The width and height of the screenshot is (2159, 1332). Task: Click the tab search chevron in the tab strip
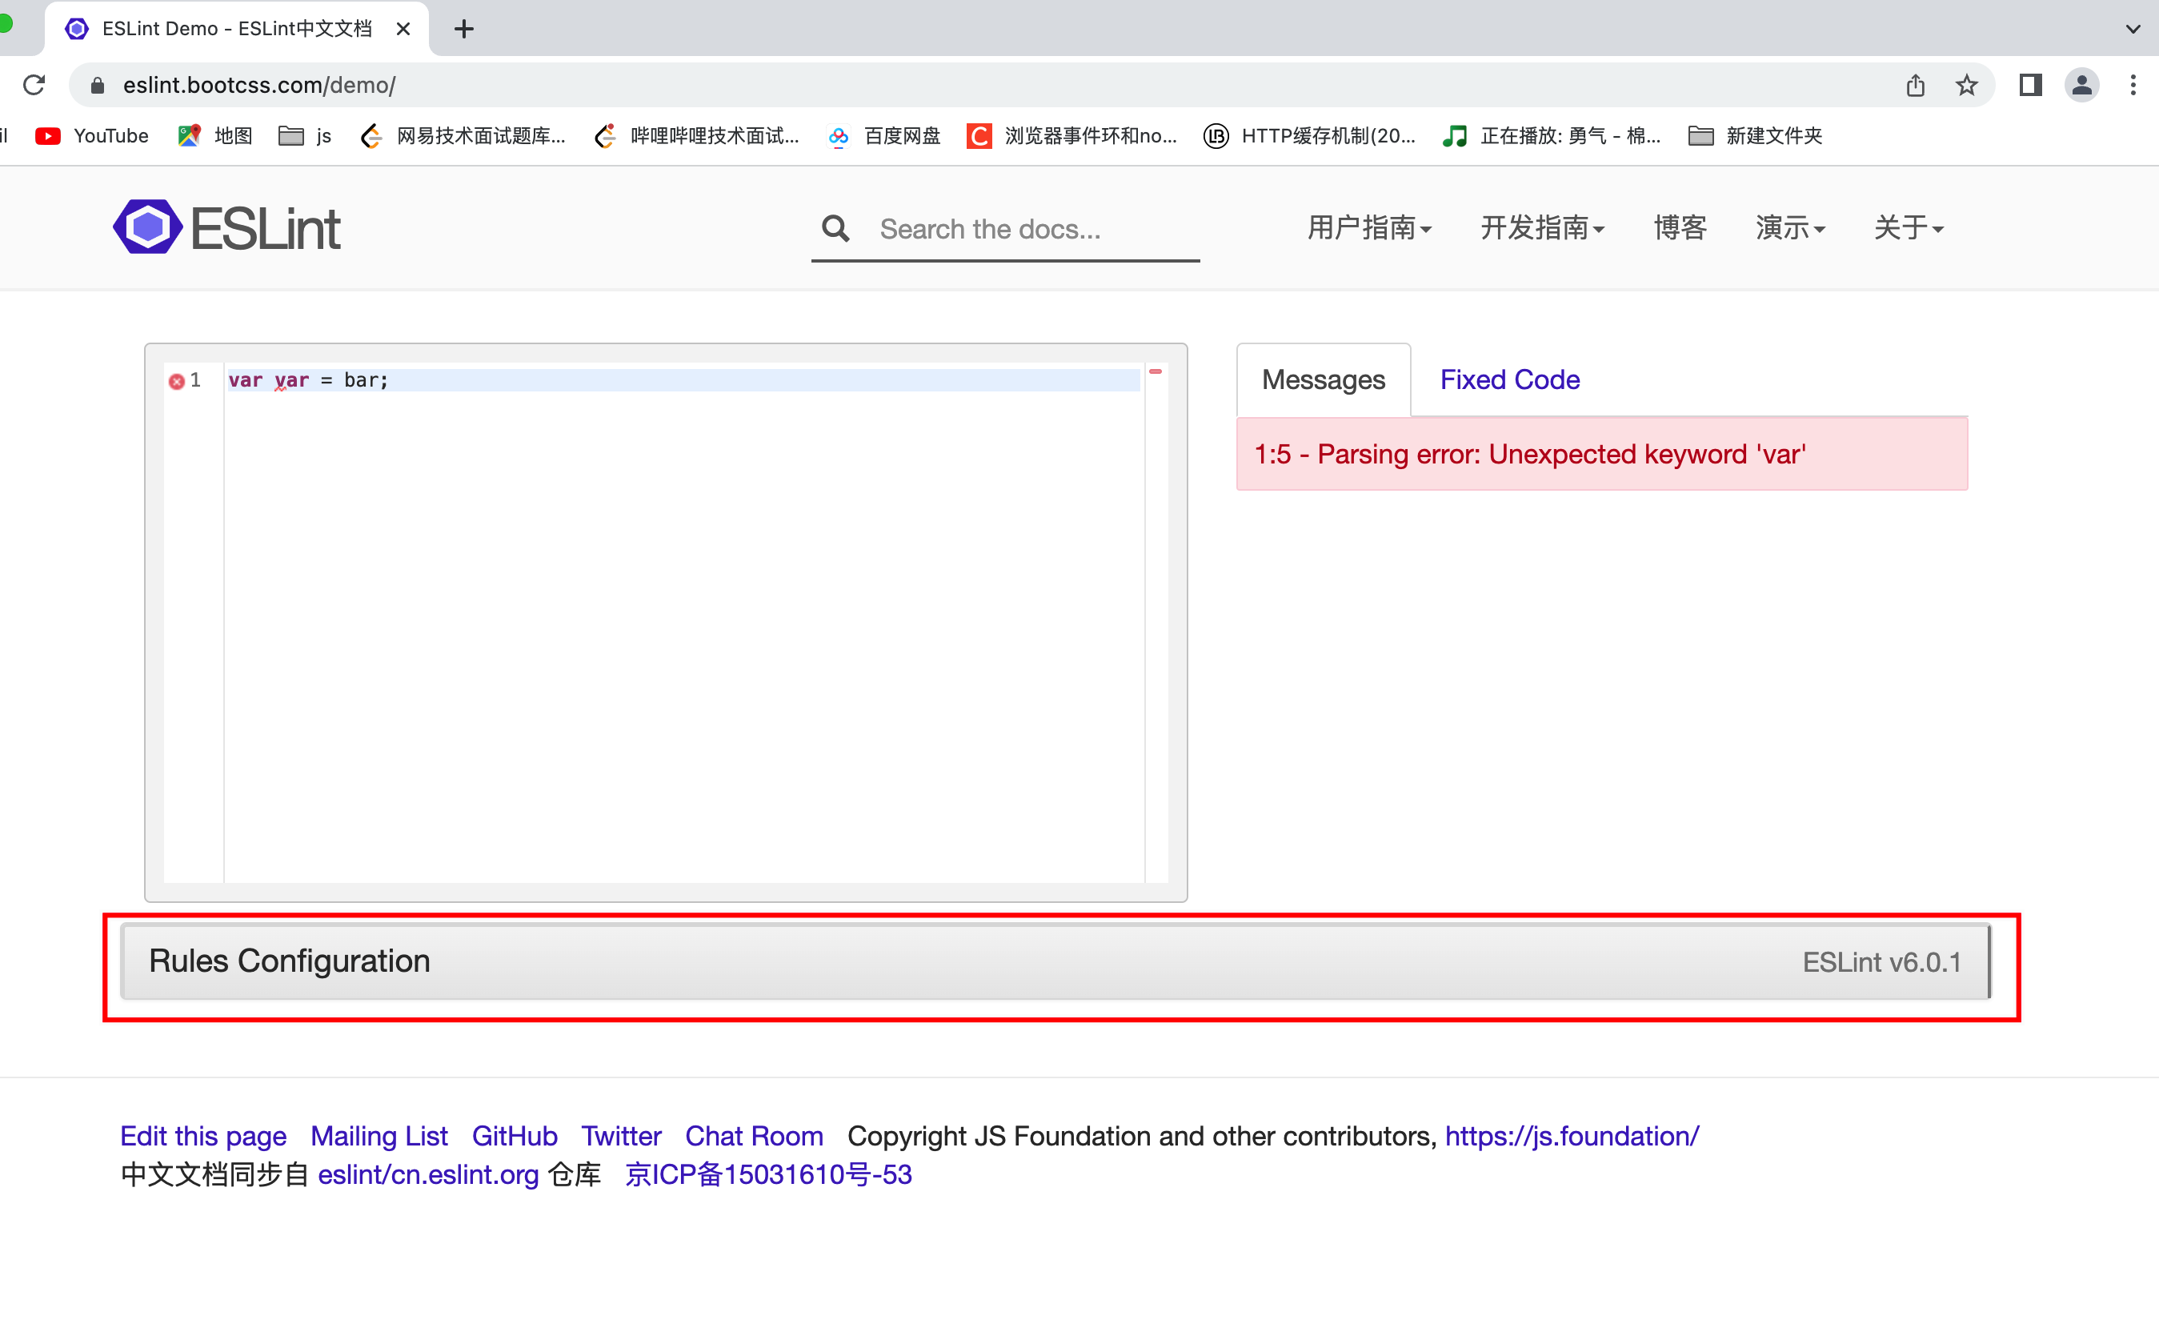pyautogui.click(x=2133, y=29)
